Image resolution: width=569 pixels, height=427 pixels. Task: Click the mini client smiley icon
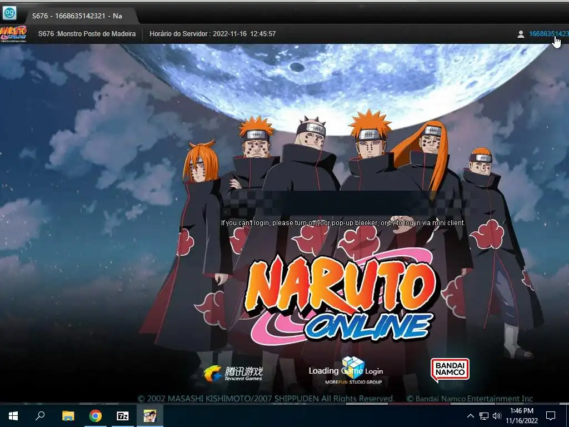point(9,13)
